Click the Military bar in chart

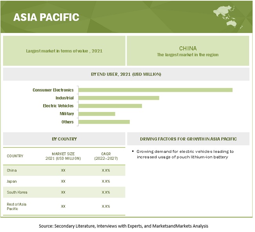[97, 114]
